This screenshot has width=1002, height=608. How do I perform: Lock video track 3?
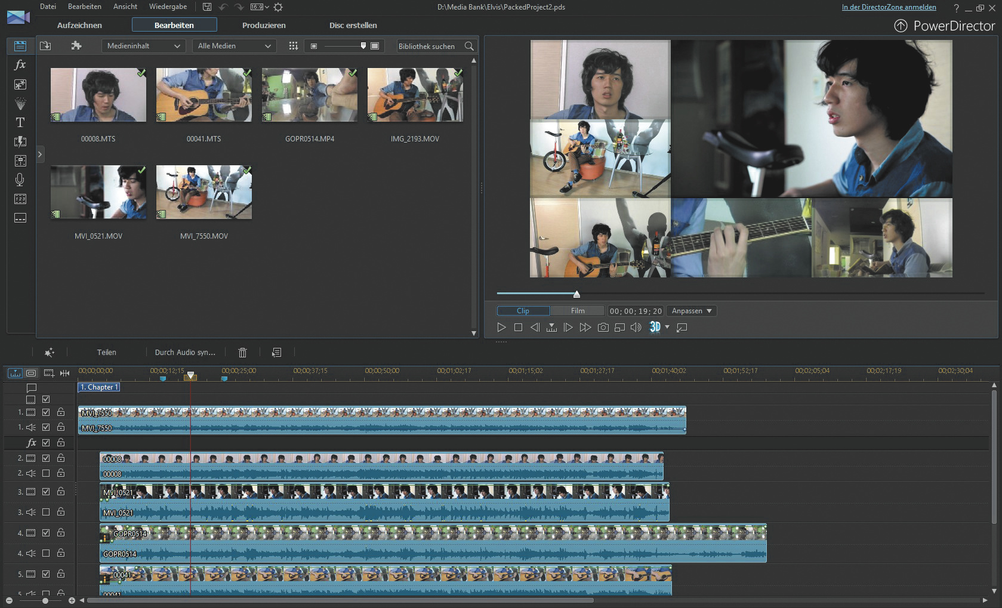point(61,492)
